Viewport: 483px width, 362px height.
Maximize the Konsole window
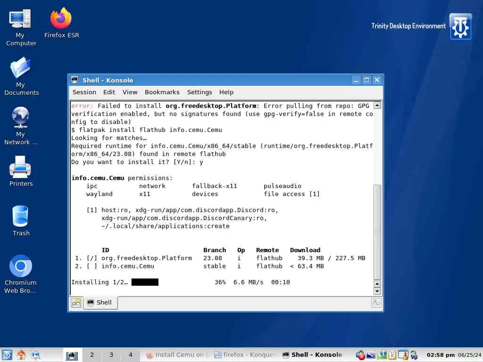click(366, 80)
